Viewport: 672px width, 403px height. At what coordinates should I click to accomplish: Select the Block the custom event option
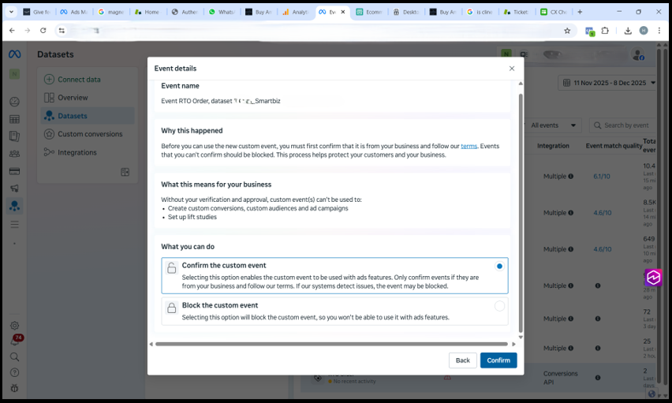point(499,306)
